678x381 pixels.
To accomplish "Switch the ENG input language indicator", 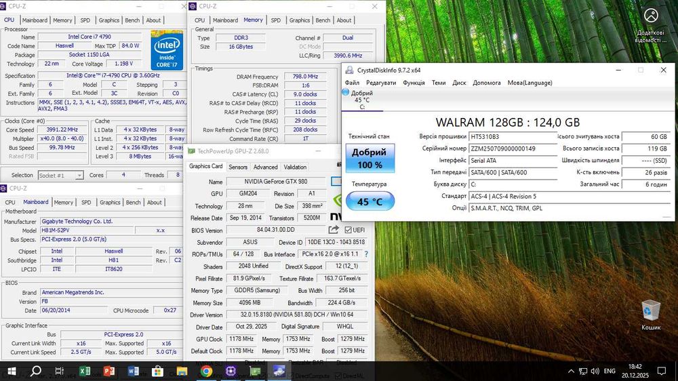I will tap(610, 371).
